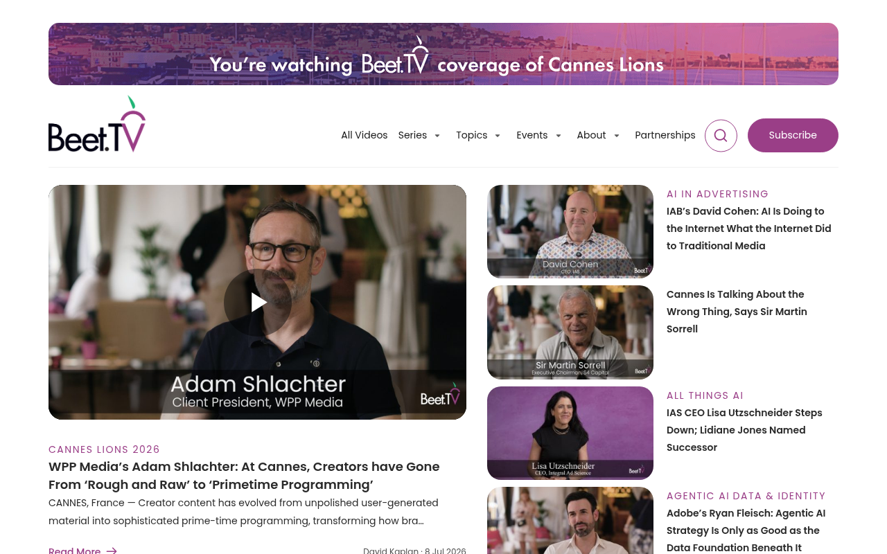Open the Ryan Fleisch video thumbnail

(570, 520)
